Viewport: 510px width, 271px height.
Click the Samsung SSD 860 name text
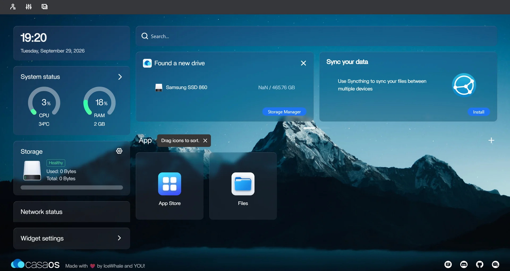186,87
